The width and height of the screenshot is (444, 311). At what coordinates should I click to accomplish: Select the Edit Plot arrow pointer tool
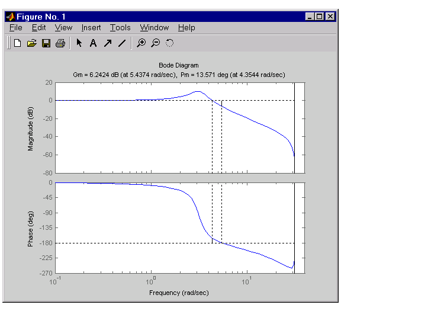79,43
